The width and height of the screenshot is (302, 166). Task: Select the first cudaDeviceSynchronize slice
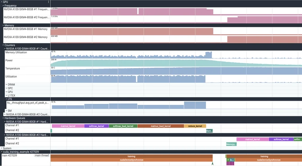132,160
